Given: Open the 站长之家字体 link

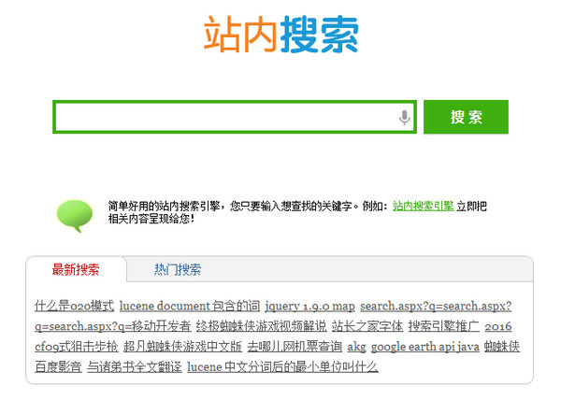Looking at the screenshot, I should pos(367,326).
